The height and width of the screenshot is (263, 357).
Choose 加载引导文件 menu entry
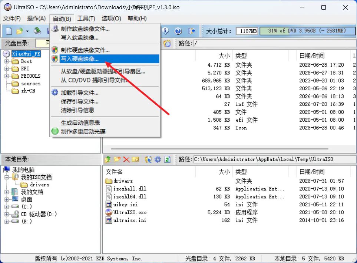point(105,93)
